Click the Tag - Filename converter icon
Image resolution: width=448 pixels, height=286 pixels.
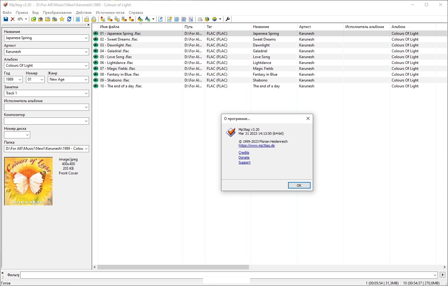point(103,19)
